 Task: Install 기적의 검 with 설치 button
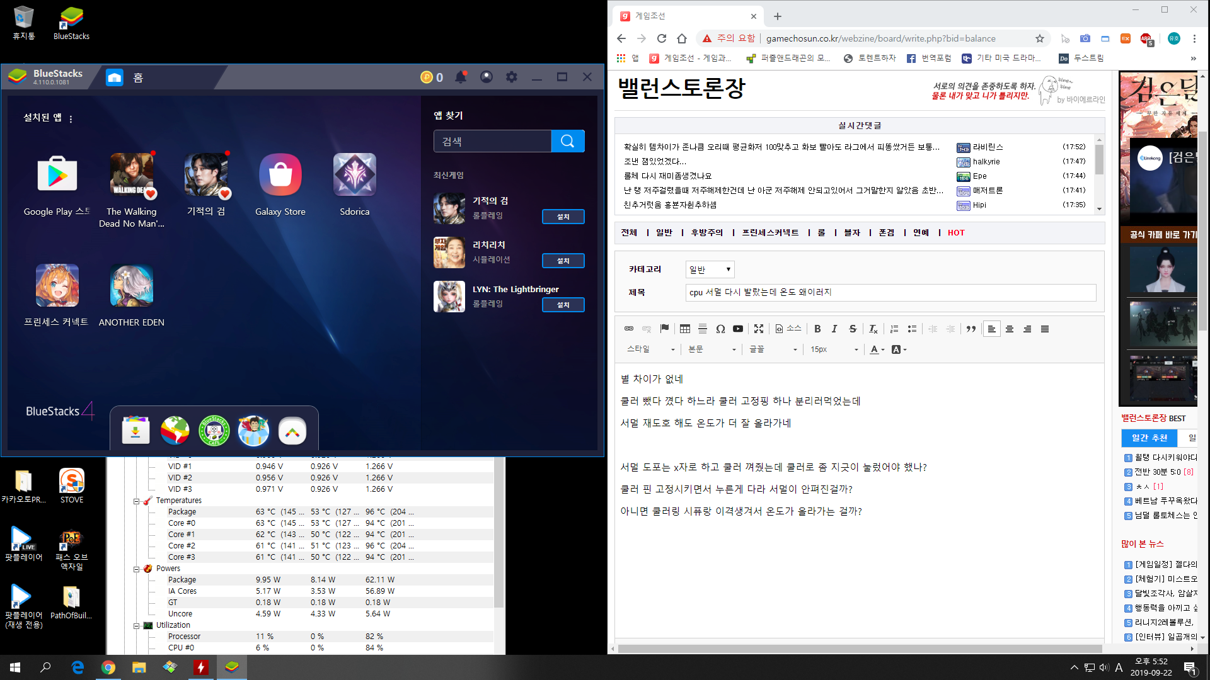[563, 217]
